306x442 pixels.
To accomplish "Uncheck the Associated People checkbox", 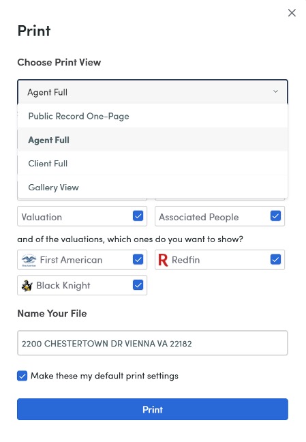I will pyautogui.click(x=275, y=216).
